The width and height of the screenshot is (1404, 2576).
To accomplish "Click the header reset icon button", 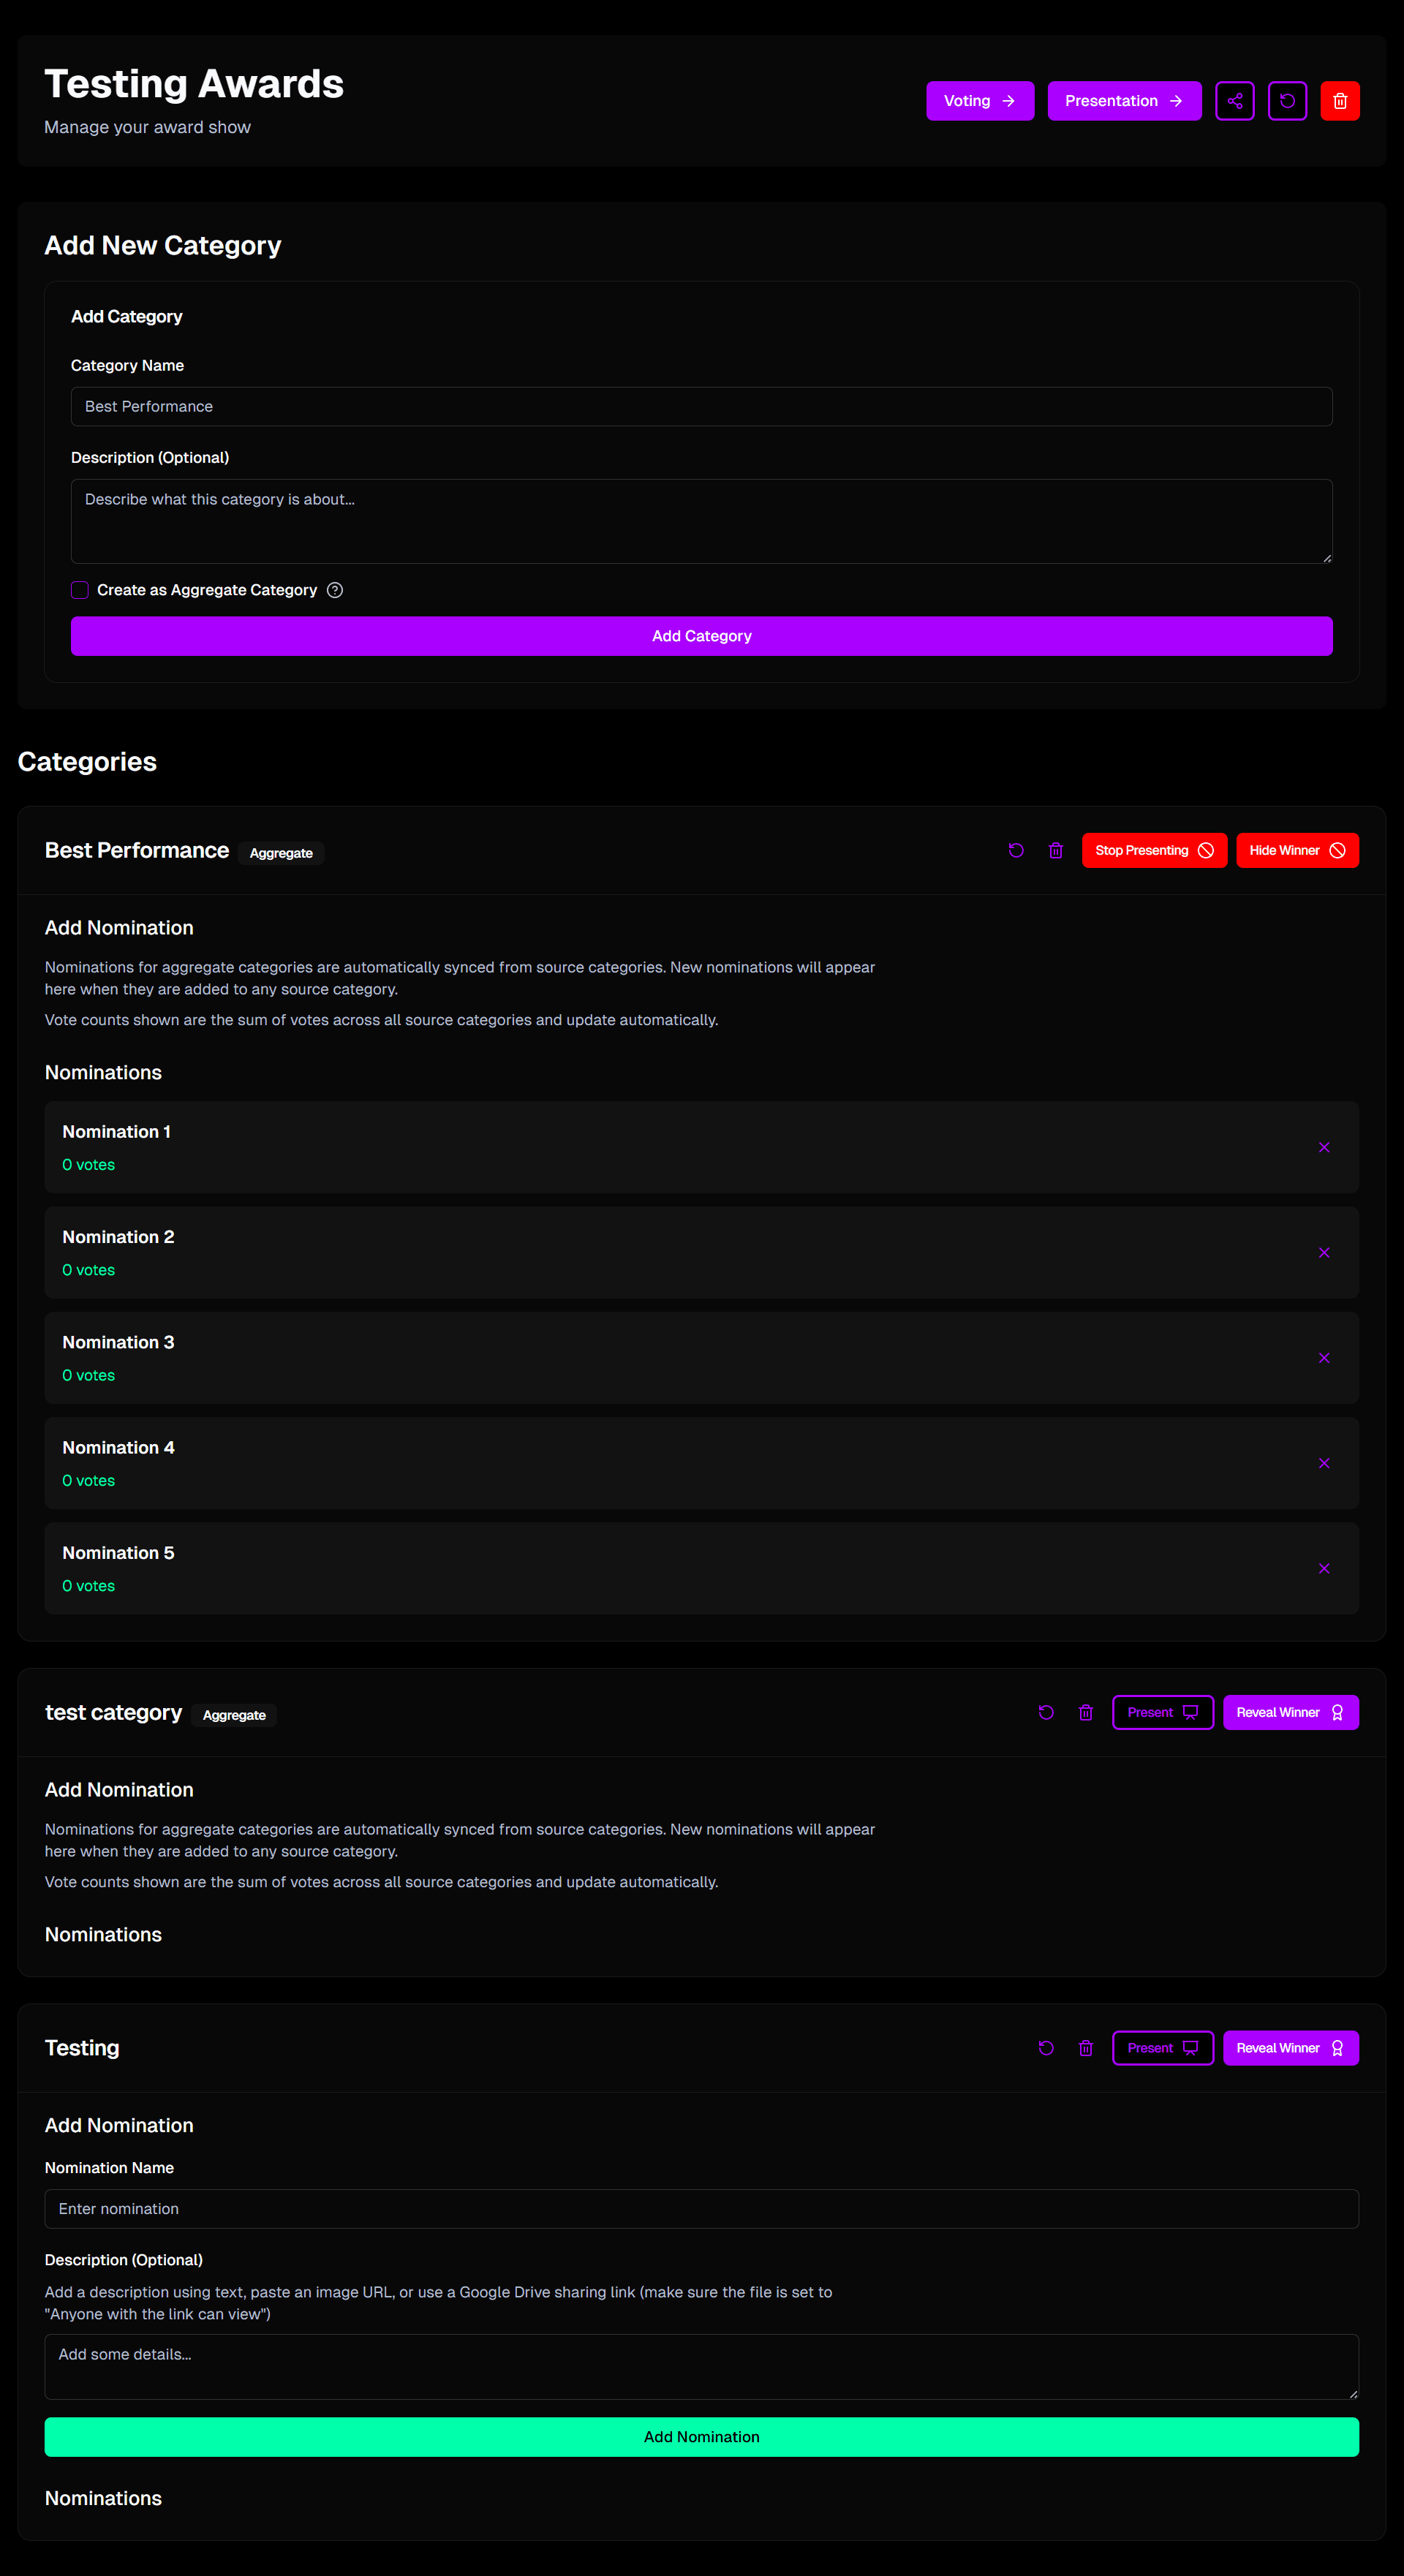I will click(x=1287, y=101).
